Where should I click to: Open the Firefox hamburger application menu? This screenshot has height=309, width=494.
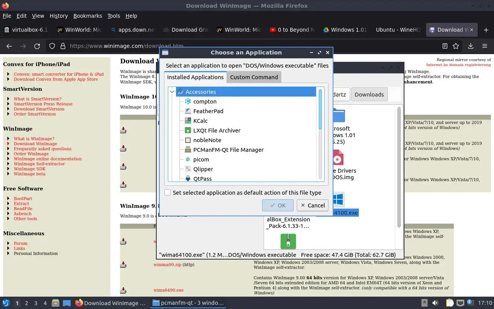click(x=485, y=46)
